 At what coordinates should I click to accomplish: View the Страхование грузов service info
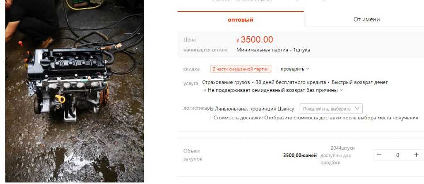(226, 82)
